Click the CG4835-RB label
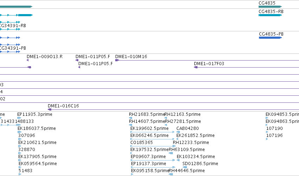Viewport: 299px width, 176px height. tap(271, 12)
